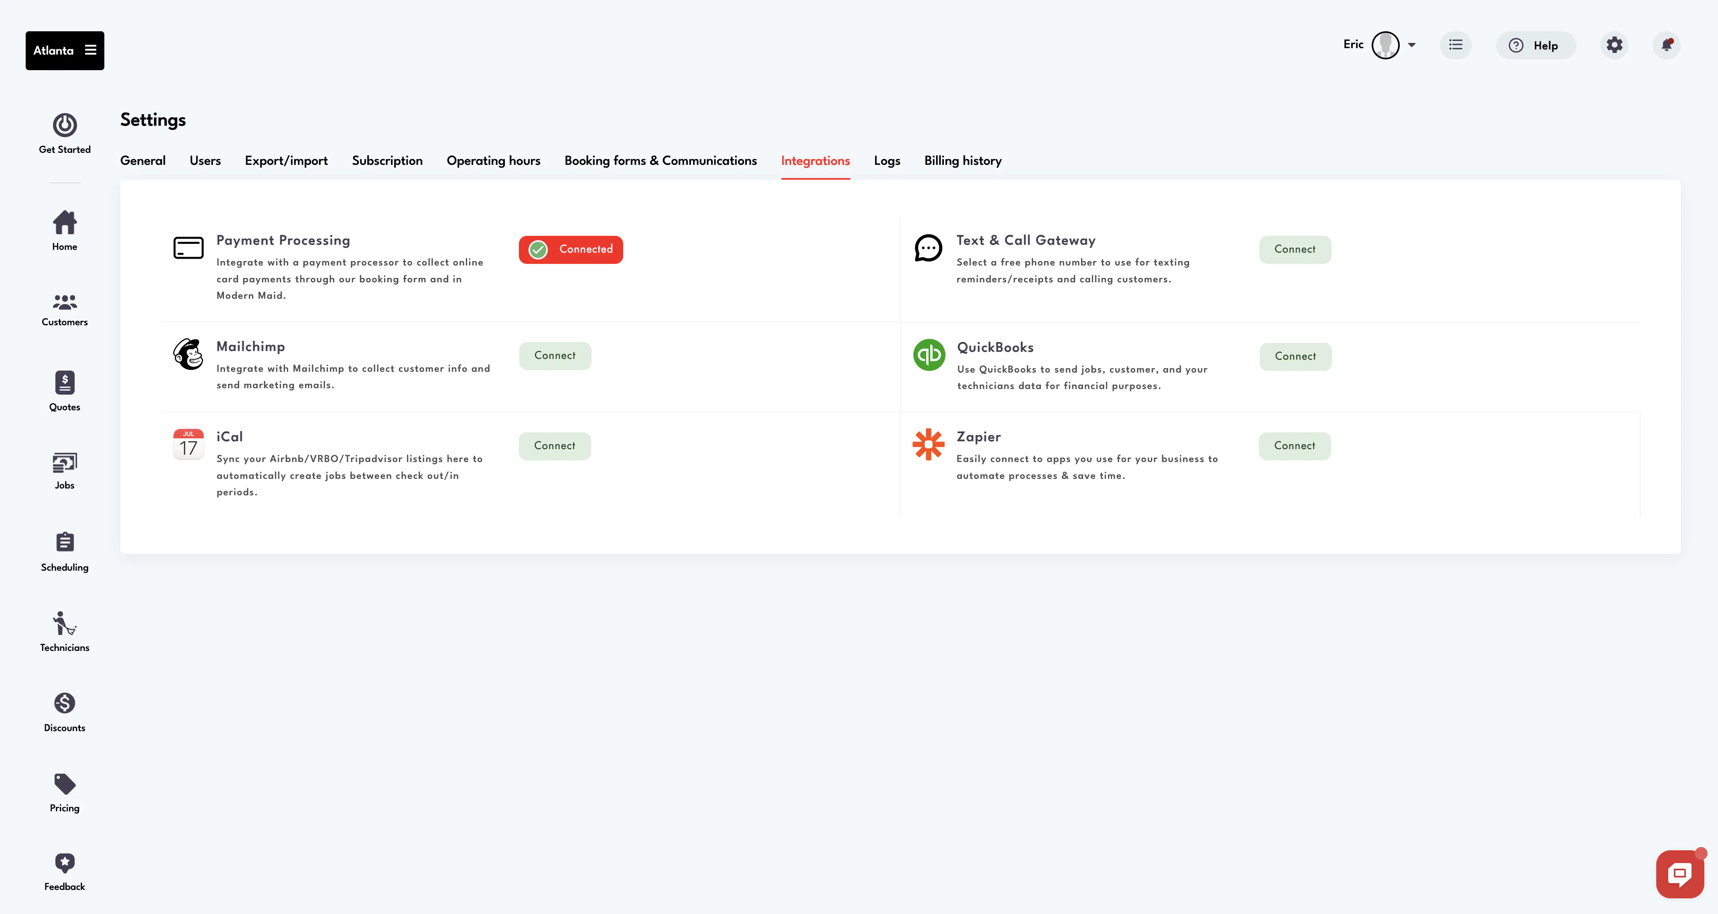The image size is (1718, 914).
Task: Open the Subscription tab
Action: pos(388,161)
